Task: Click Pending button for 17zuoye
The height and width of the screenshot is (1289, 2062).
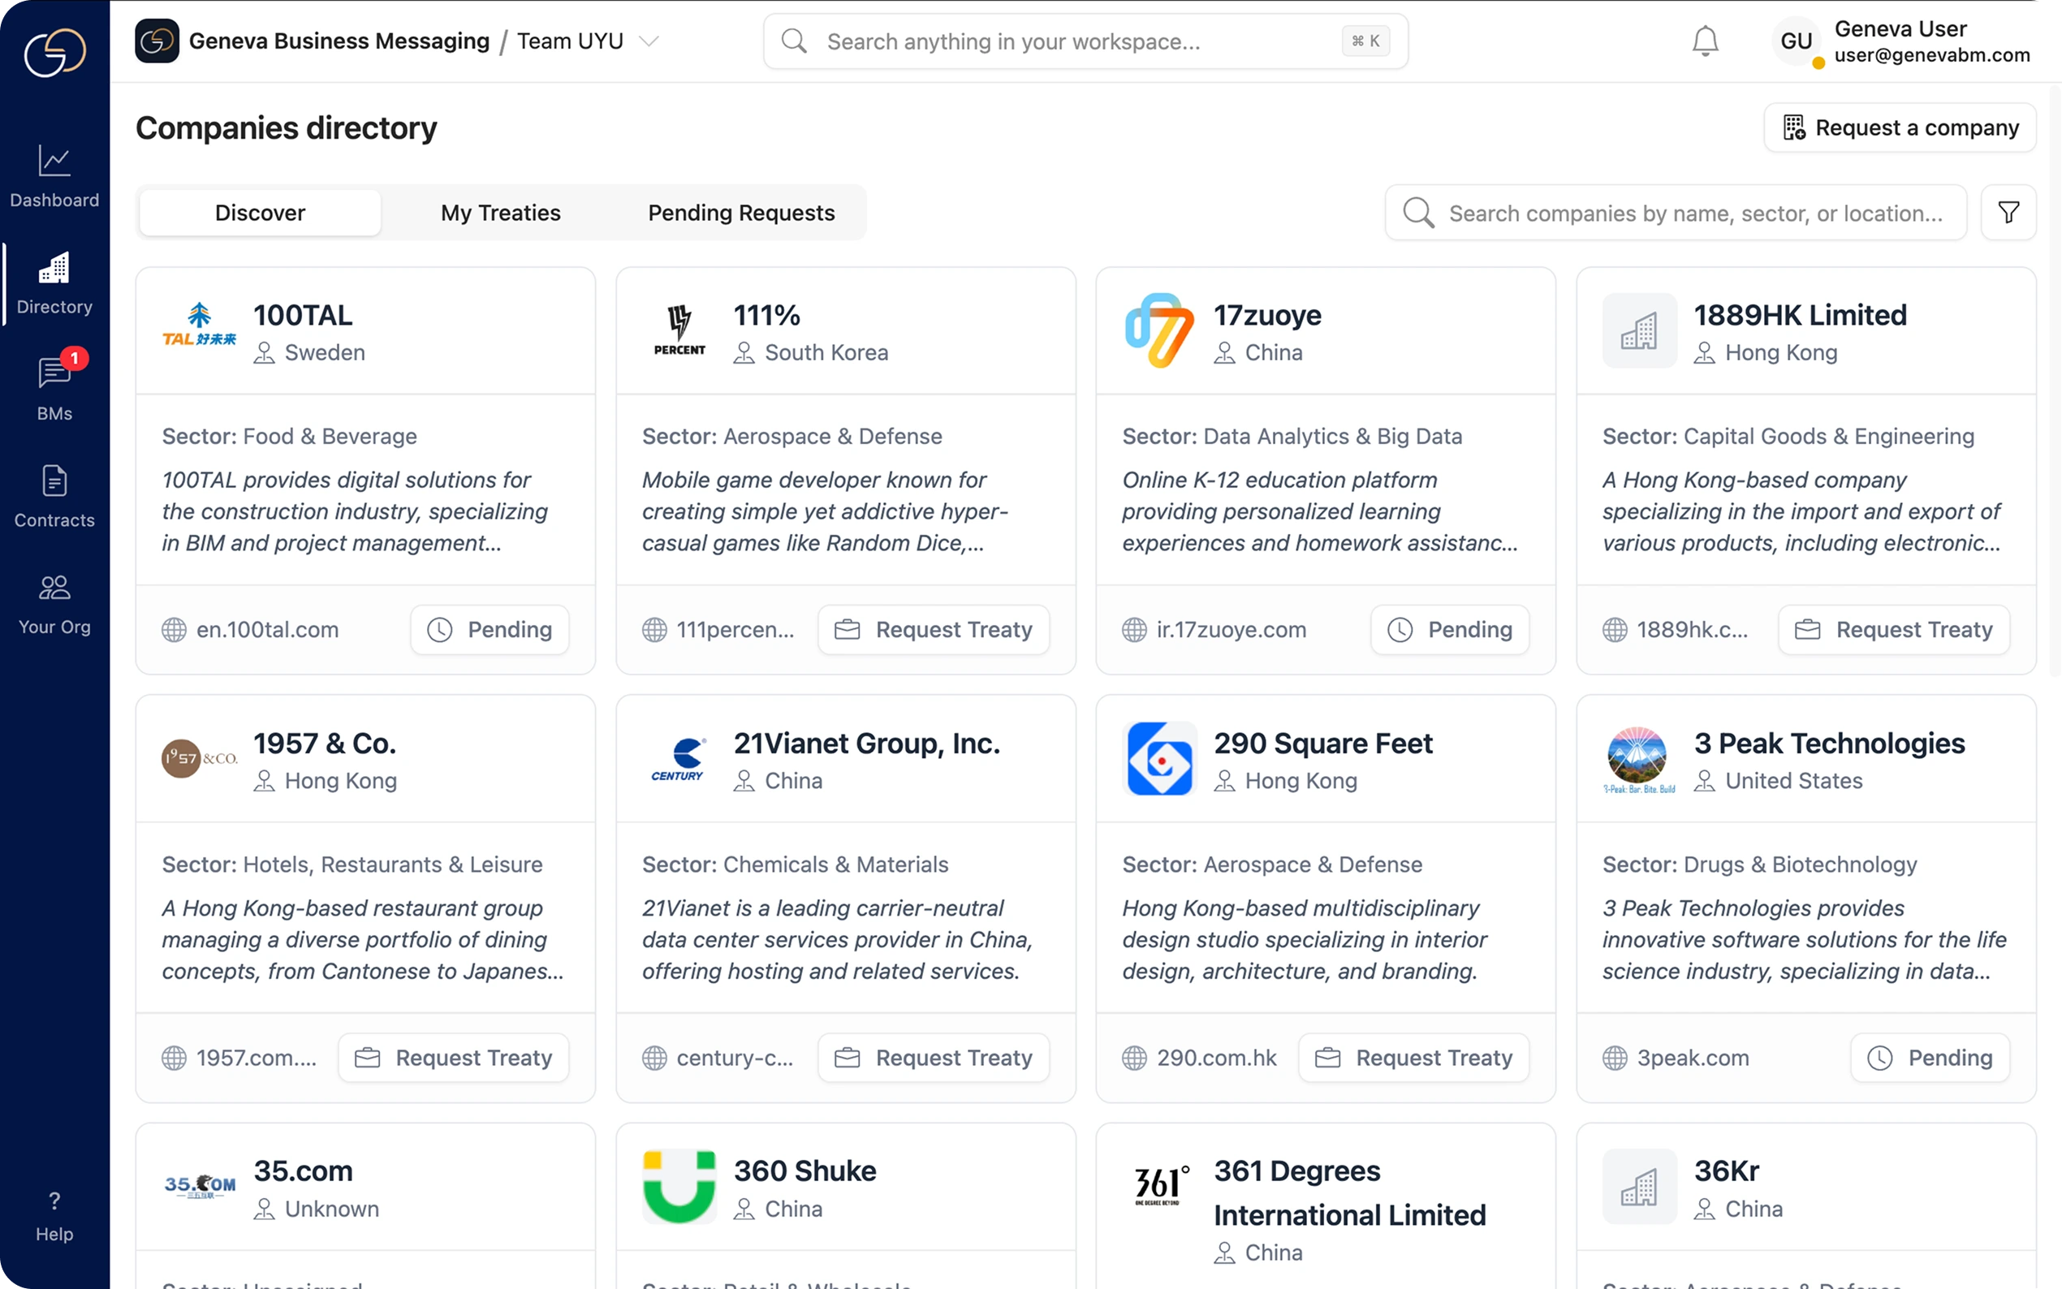Action: coord(1449,629)
